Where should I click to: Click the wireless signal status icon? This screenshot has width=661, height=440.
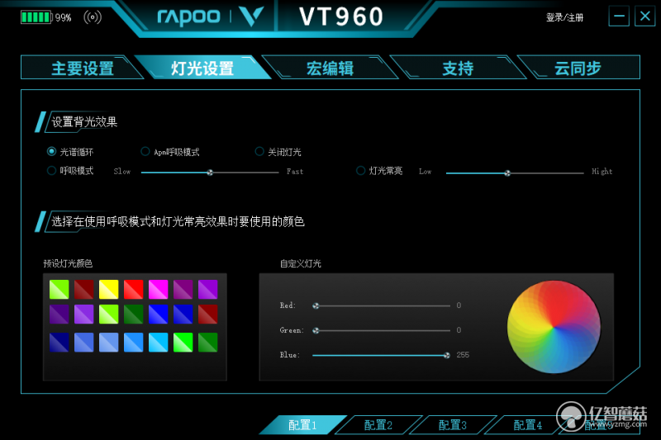93,17
